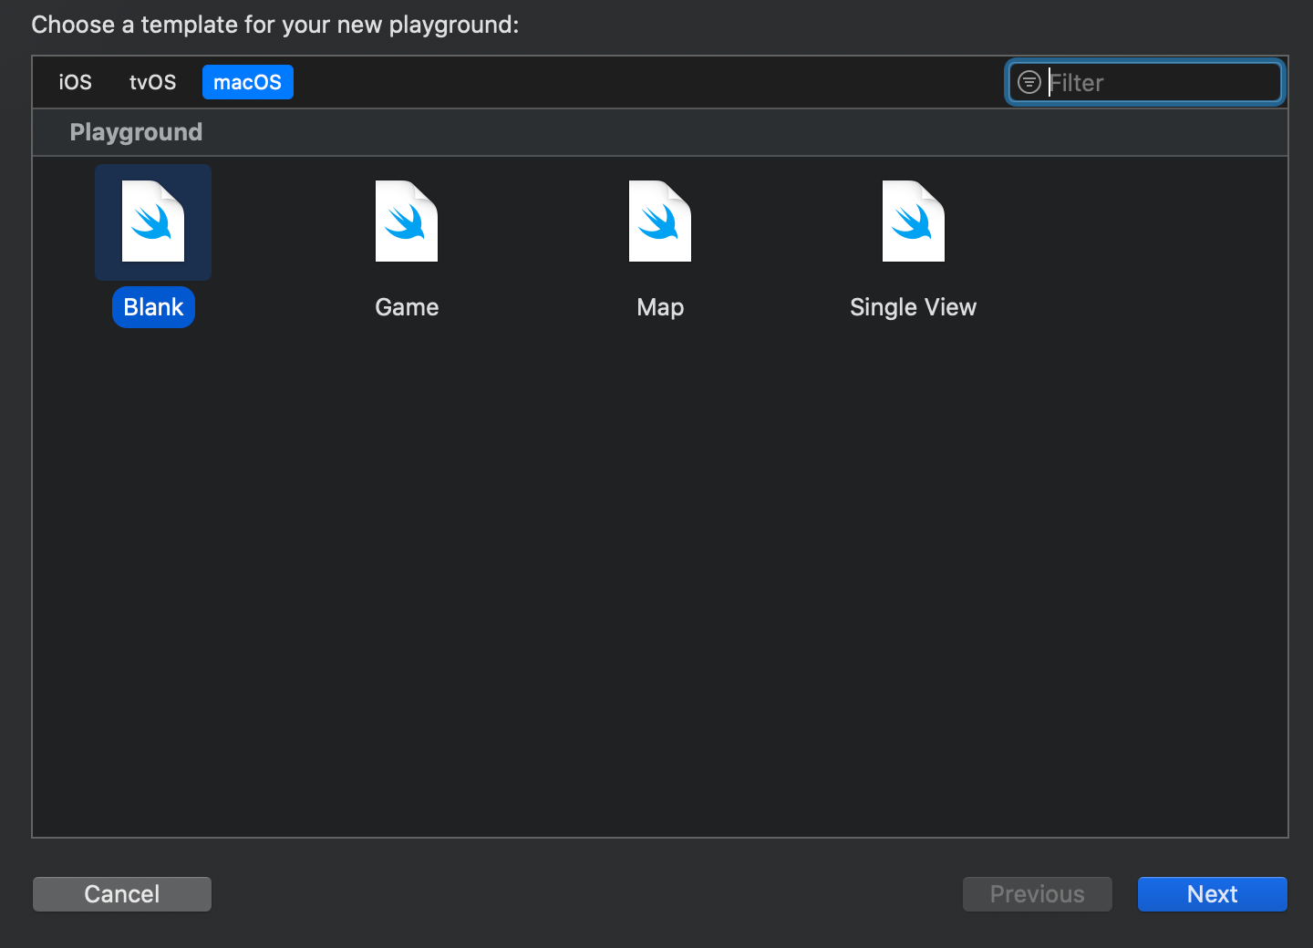Click the Game template label
The width and height of the screenshot is (1313, 948).
407,307
